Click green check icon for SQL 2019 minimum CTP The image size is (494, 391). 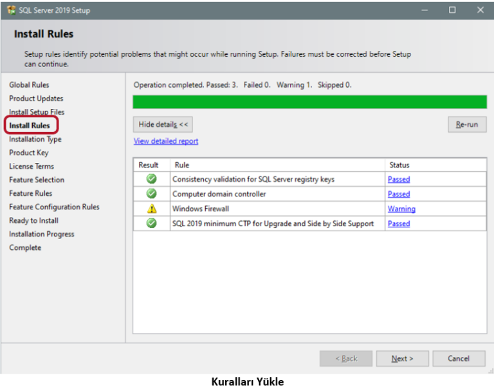(x=151, y=224)
